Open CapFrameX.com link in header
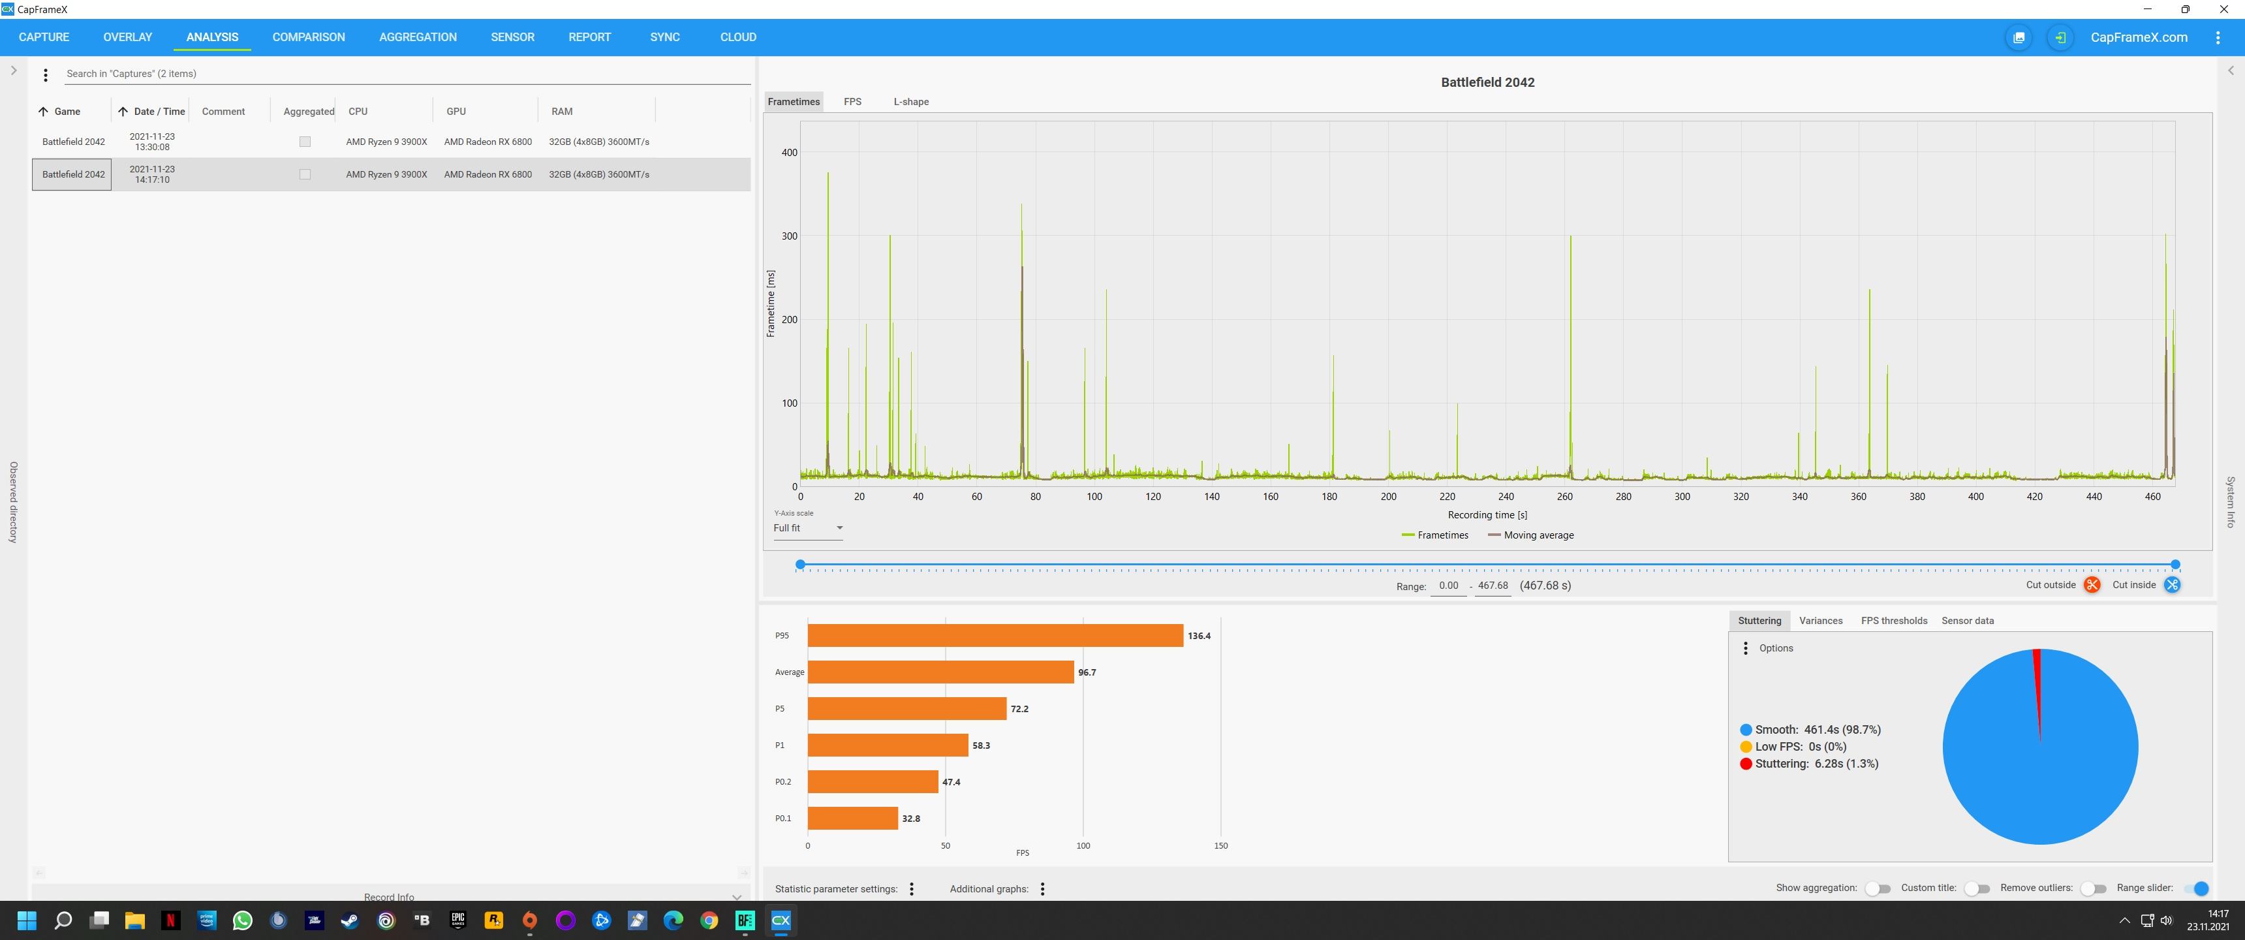 2139,37
